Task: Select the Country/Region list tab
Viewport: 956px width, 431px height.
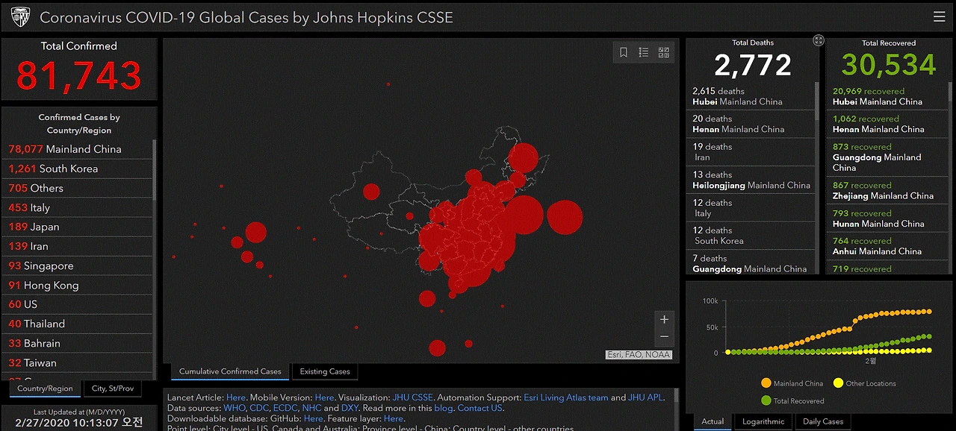Action: coord(45,388)
